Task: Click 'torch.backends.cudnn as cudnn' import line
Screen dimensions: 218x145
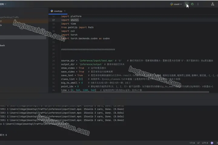Action: (x=85, y=38)
